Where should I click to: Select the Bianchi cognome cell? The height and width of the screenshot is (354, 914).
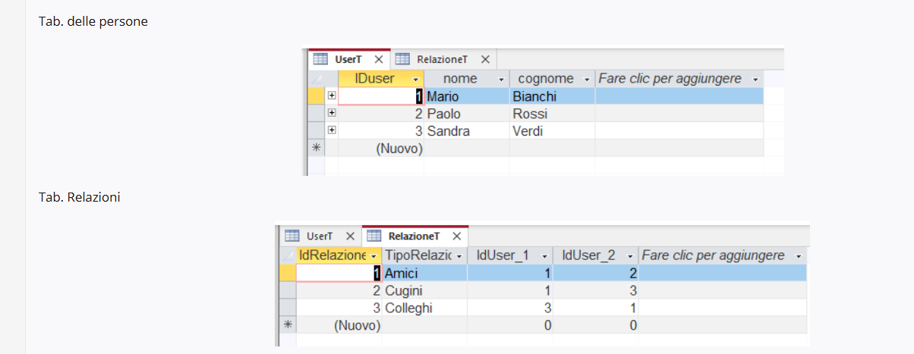tap(552, 96)
